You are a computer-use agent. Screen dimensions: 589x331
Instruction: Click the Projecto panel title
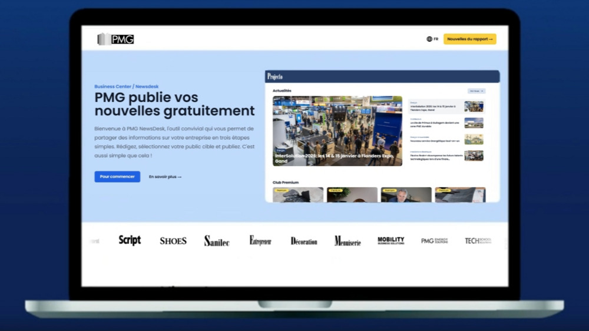(275, 77)
